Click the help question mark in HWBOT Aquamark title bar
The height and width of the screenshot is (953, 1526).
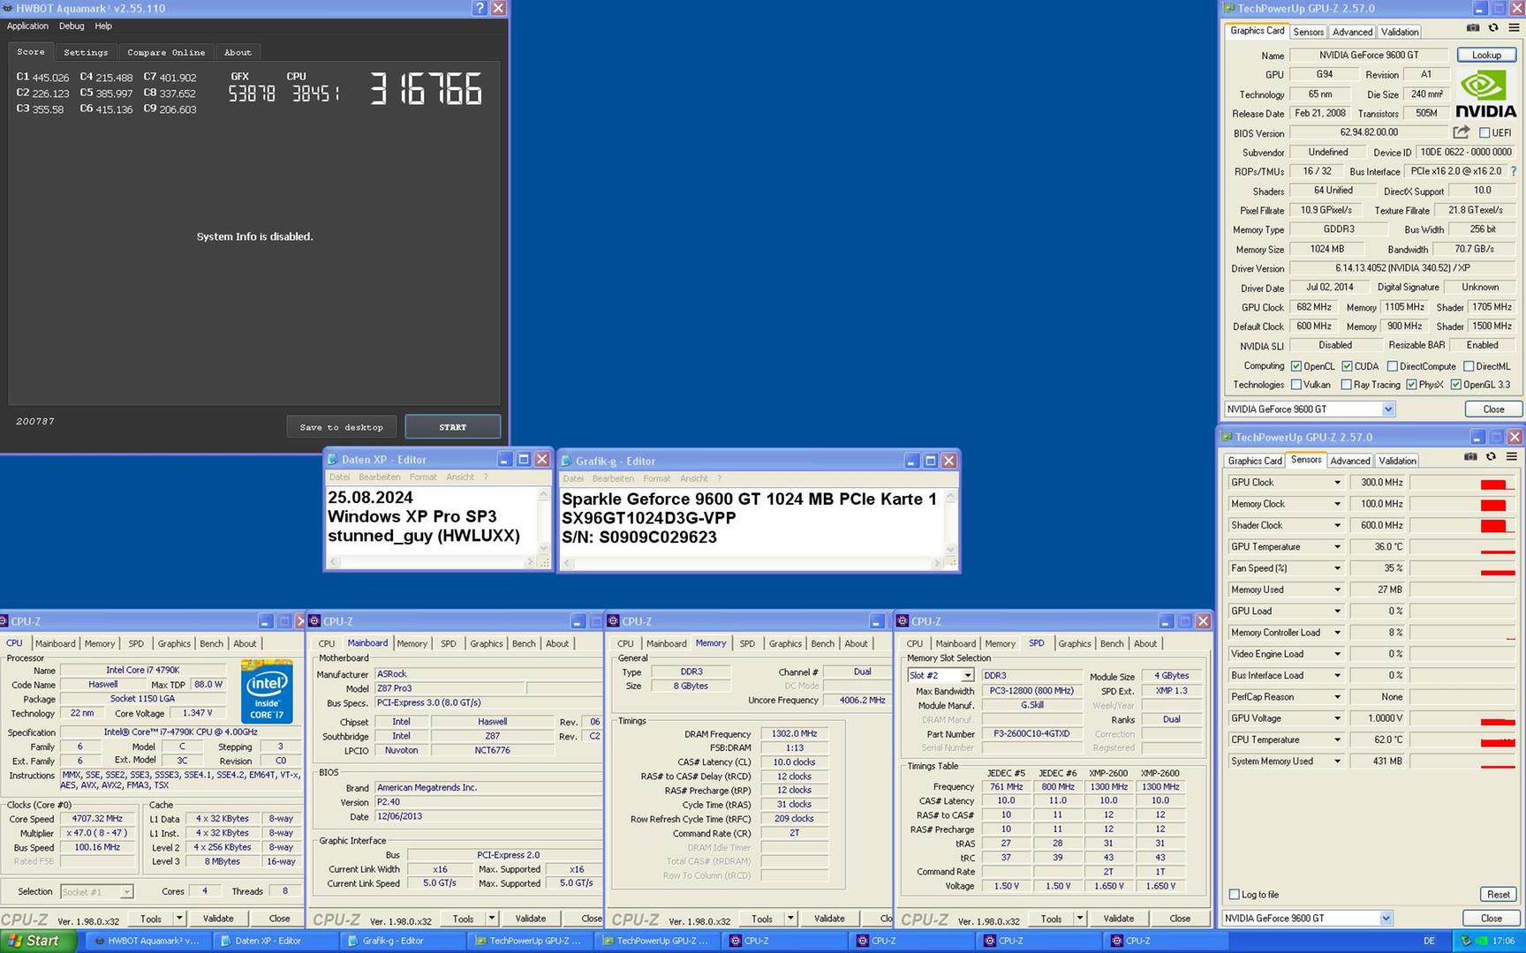480,8
